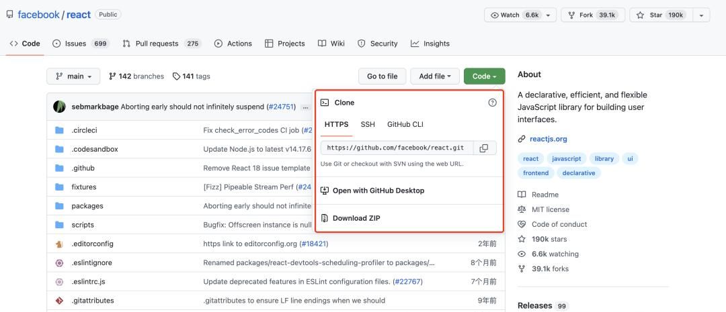The image size is (726, 312).
Task: Click the .gitattributes file icon
Action: pyautogui.click(x=59, y=301)
